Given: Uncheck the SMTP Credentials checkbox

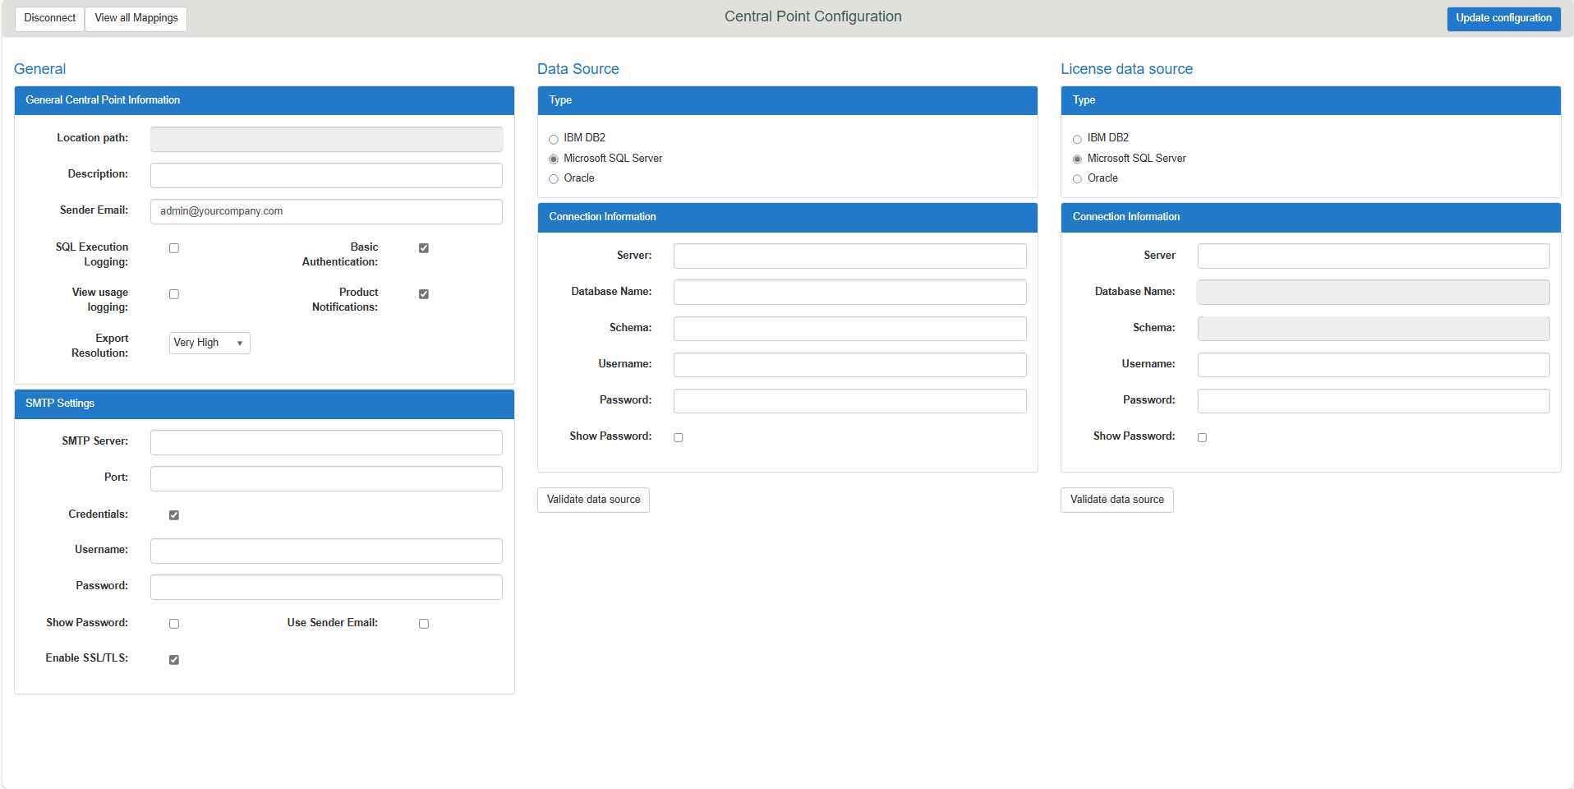Looking at the screenshot, I should tap(174, 515).
